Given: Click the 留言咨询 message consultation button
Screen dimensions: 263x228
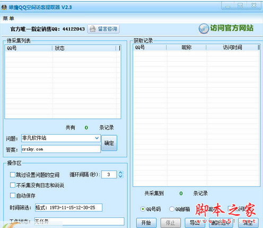Looking at the screenshot, I should click(103, 29).
